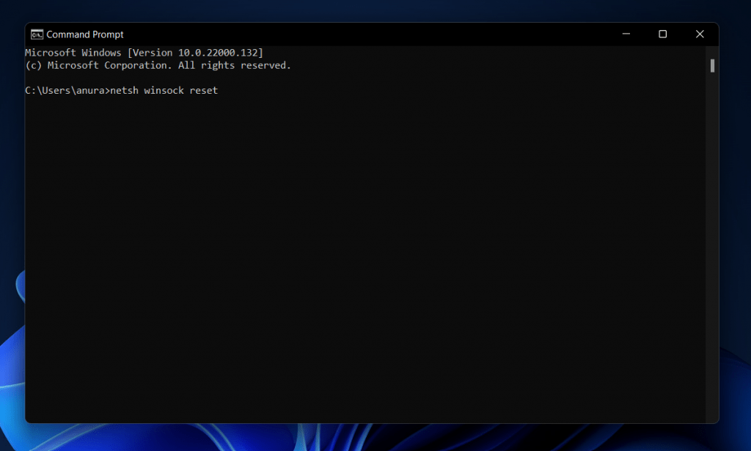Click the word reset in the typed command
This screenshot has width=751, height=451.
point(205,90)
